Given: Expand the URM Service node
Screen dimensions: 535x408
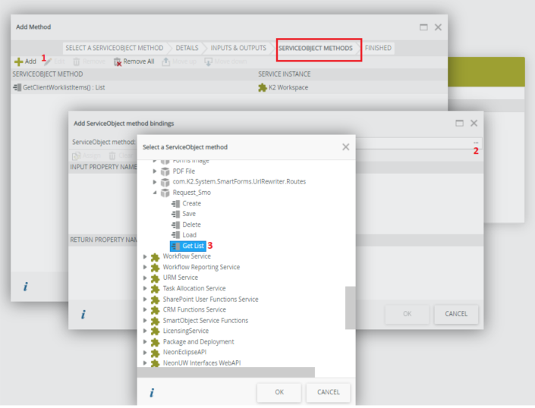Looking at the screenshot, I should tap(146, 278).
